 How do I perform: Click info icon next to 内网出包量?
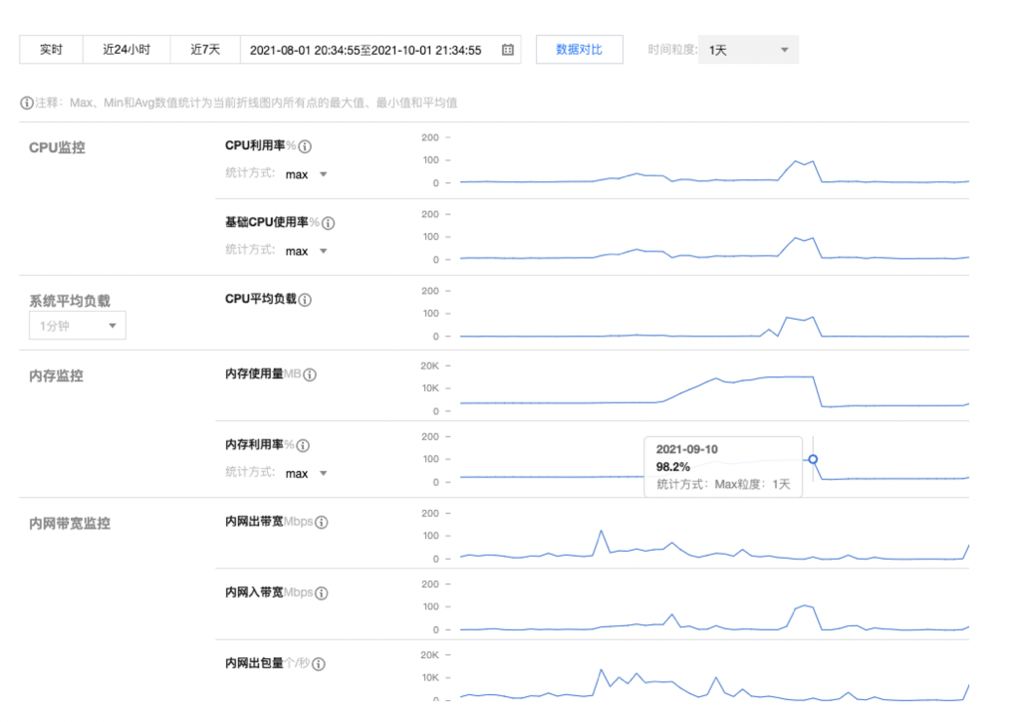point(319,664)
